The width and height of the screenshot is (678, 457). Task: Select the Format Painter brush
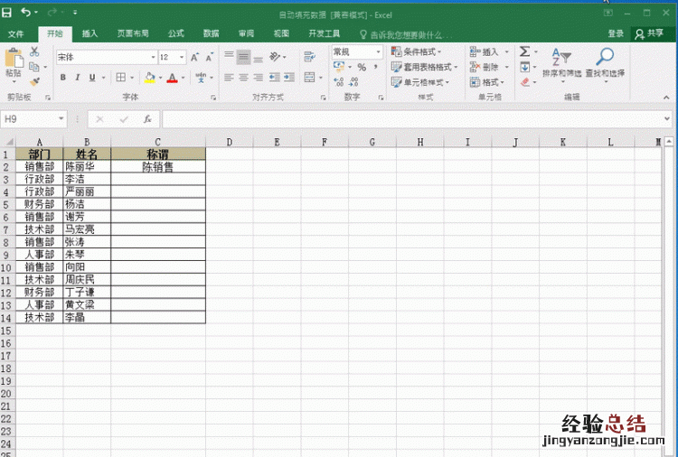pos(34,80)
